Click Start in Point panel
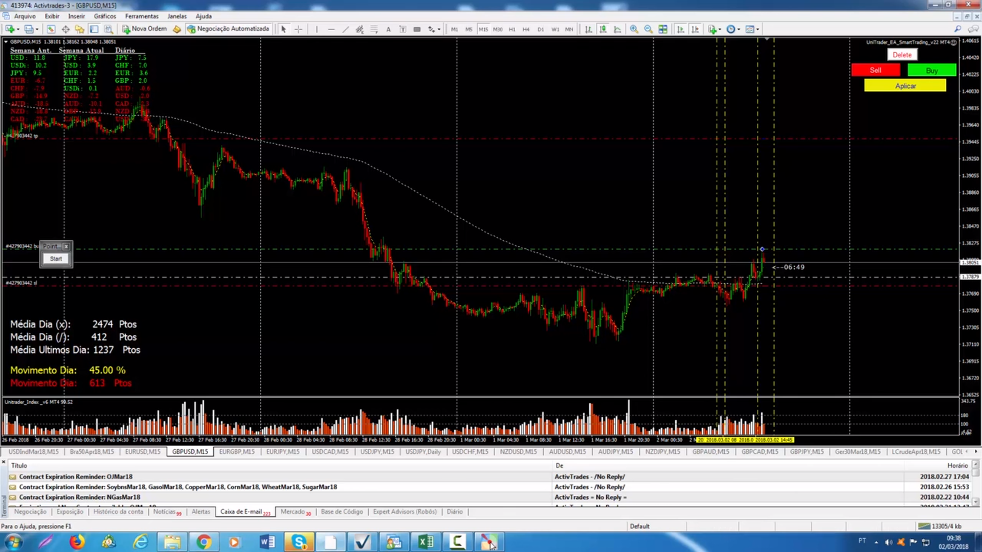The height and width of the screenshot is (552, 982). pos(56,259)
